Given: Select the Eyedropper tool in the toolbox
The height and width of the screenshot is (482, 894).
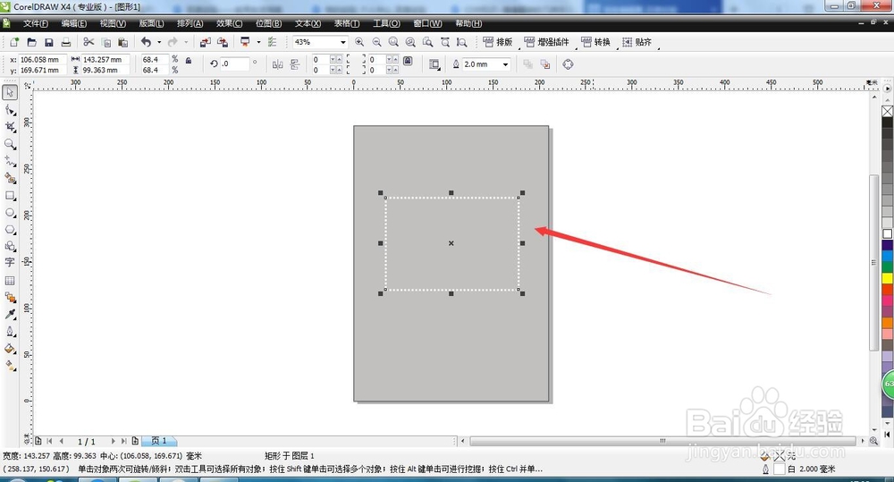Looking at the screenshot, I should (10, 314).
